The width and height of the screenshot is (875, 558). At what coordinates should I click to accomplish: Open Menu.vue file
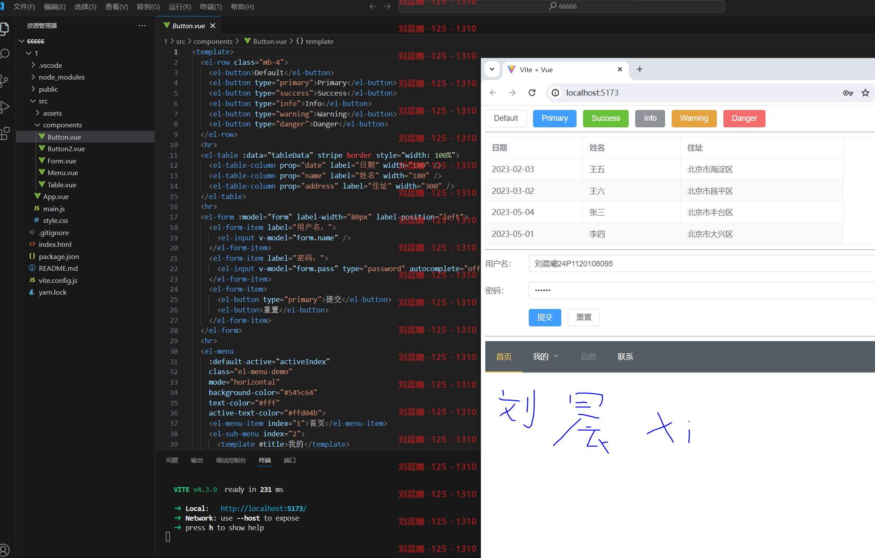(63, 173)
